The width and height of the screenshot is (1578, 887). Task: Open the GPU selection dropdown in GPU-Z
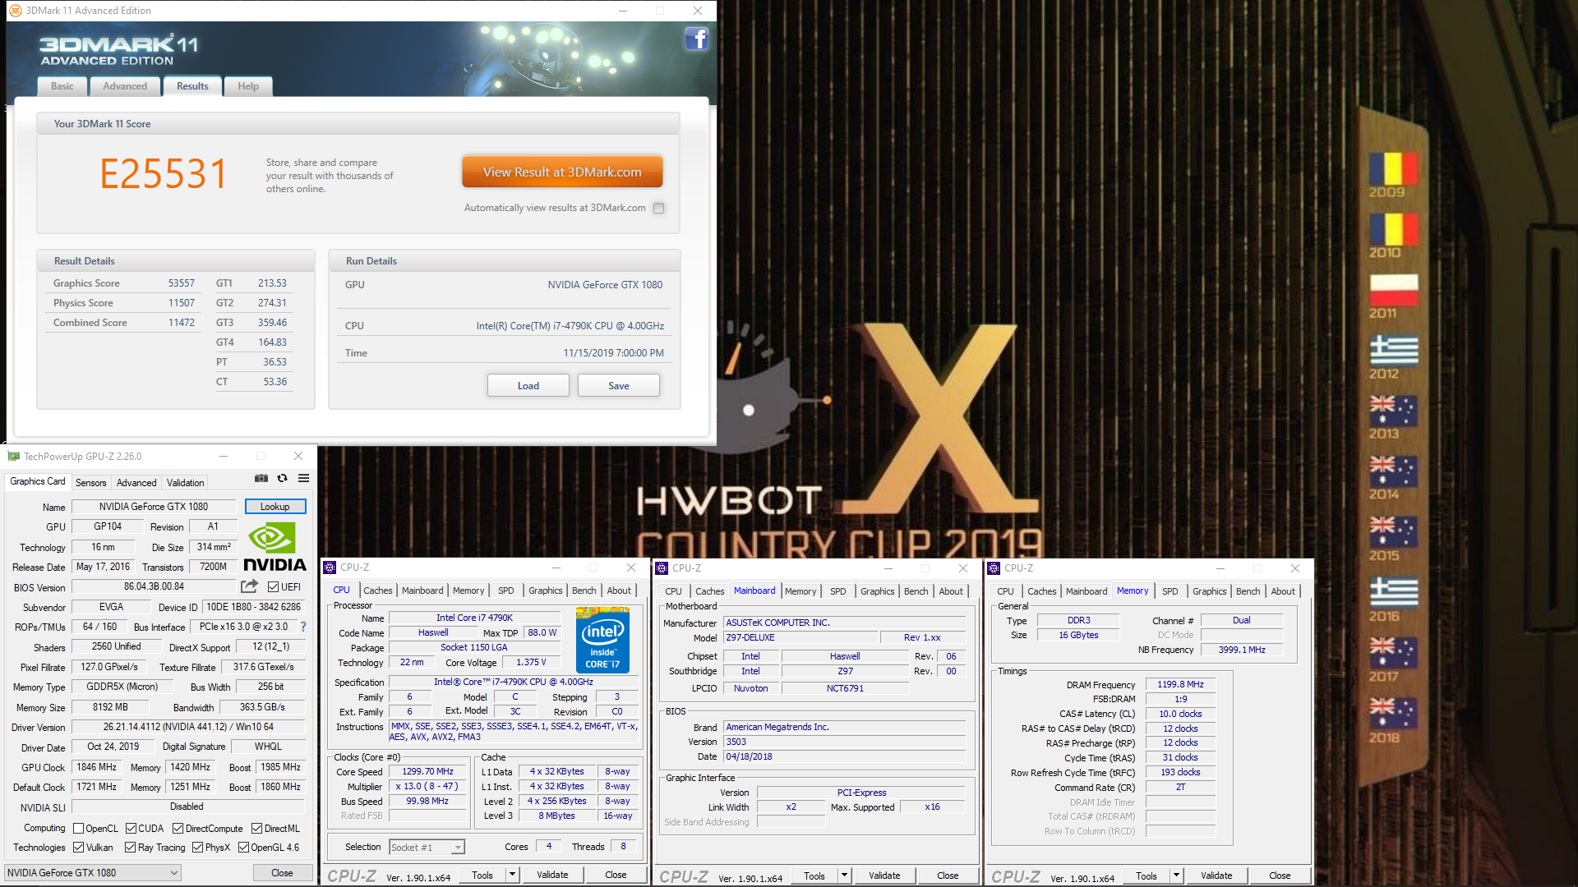click(x=93, y=873)
